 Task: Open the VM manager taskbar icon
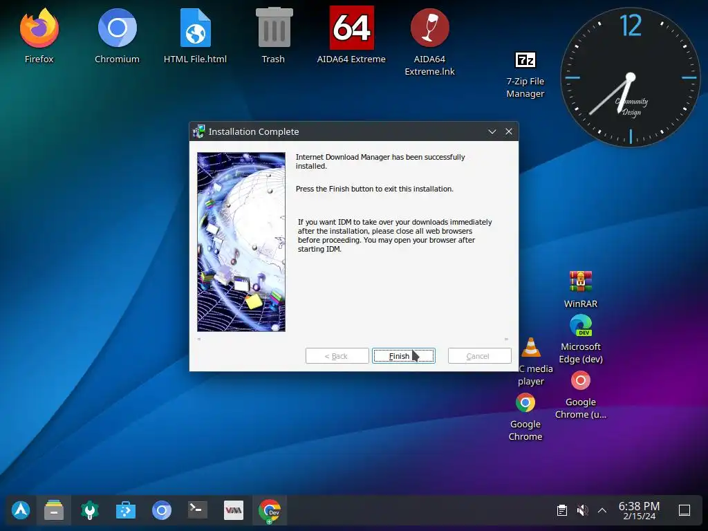(x=234, y=510)
